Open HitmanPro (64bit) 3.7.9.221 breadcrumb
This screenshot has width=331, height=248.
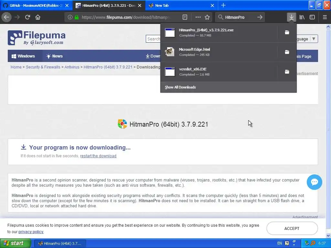point(108,67)
